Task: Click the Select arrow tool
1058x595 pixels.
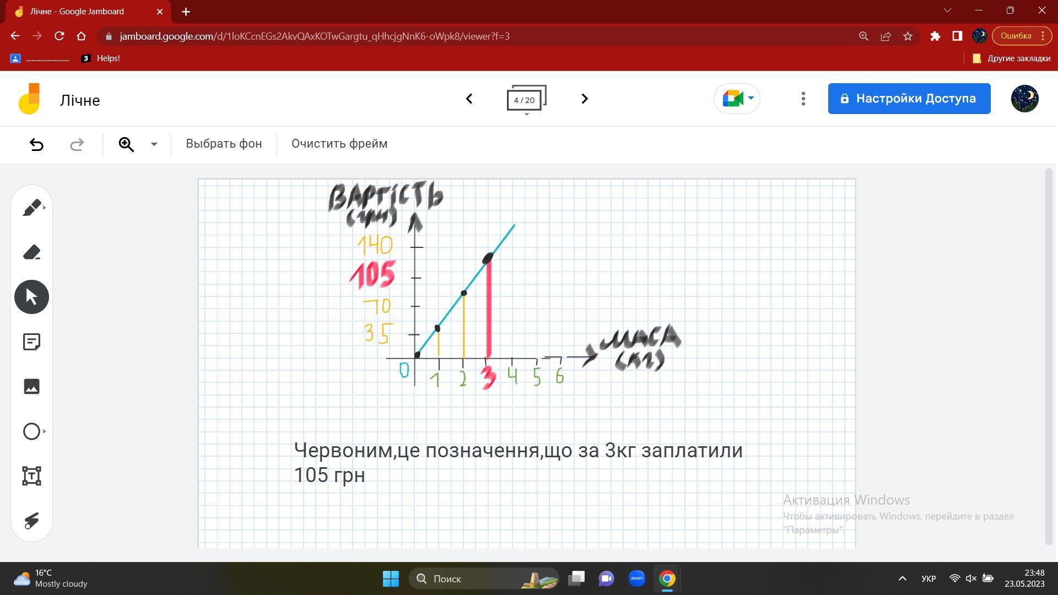Action: pos(31,297)
